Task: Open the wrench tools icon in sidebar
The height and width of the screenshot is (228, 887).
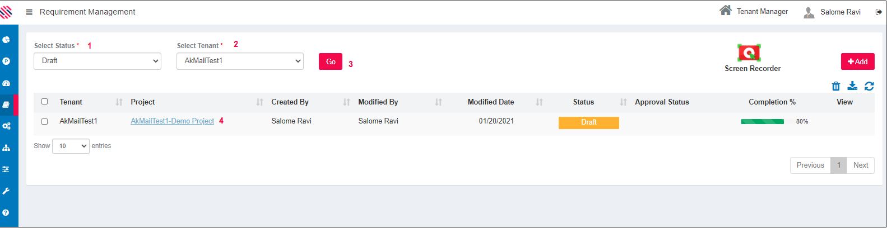Action: [7, 191]
